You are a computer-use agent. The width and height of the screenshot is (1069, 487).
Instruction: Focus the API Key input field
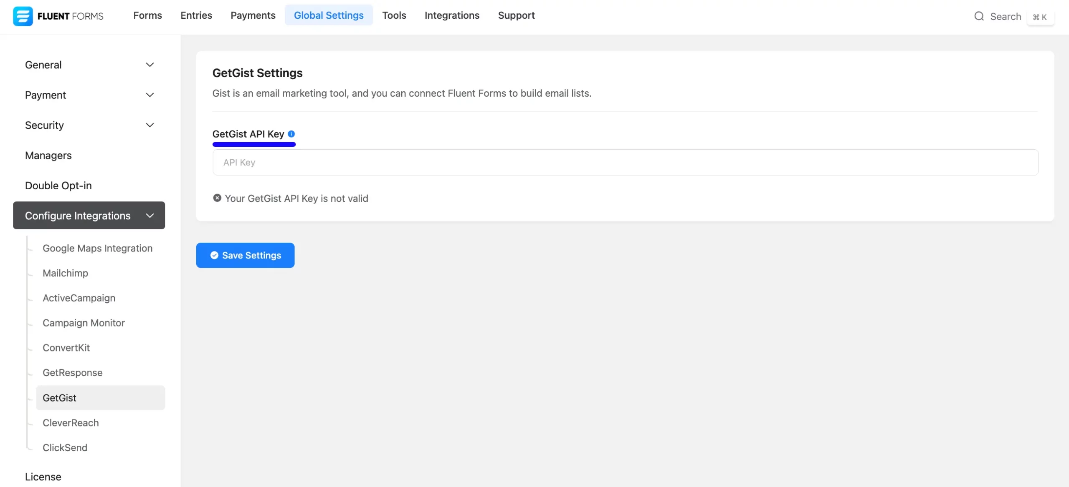pos(625,162)
